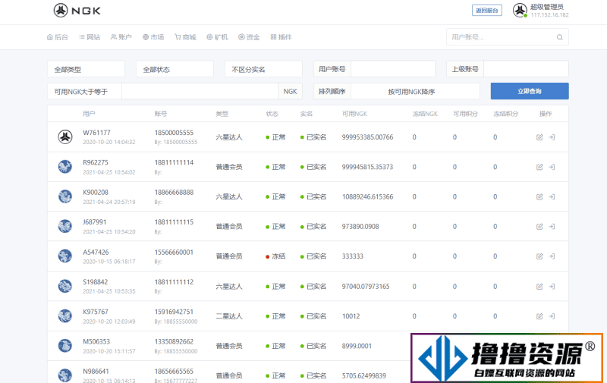Click avatar of user K900208

(65, 196)
